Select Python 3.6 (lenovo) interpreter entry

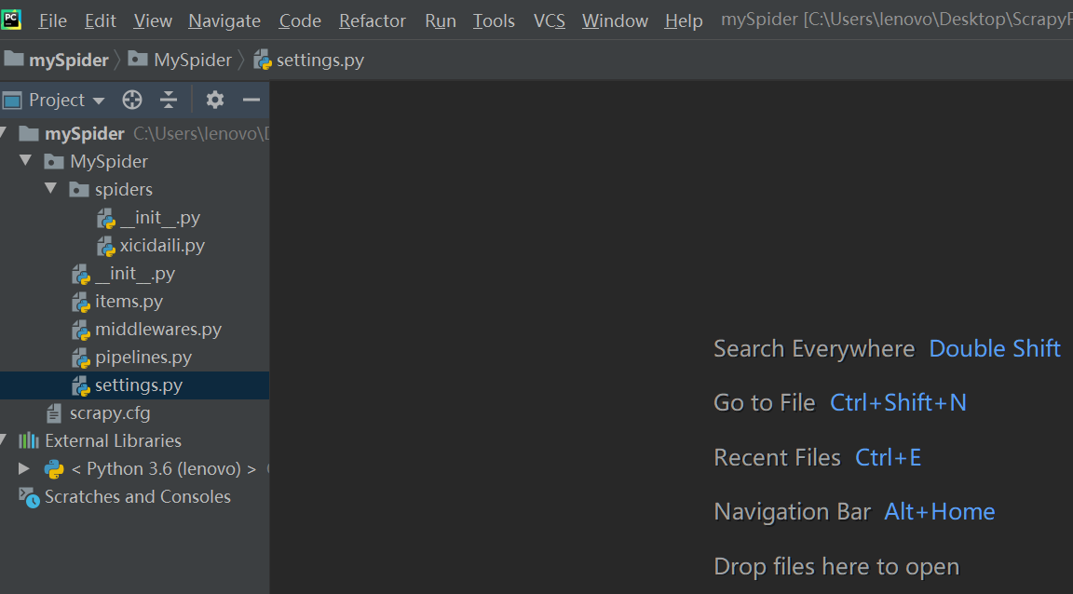[164, 469]
